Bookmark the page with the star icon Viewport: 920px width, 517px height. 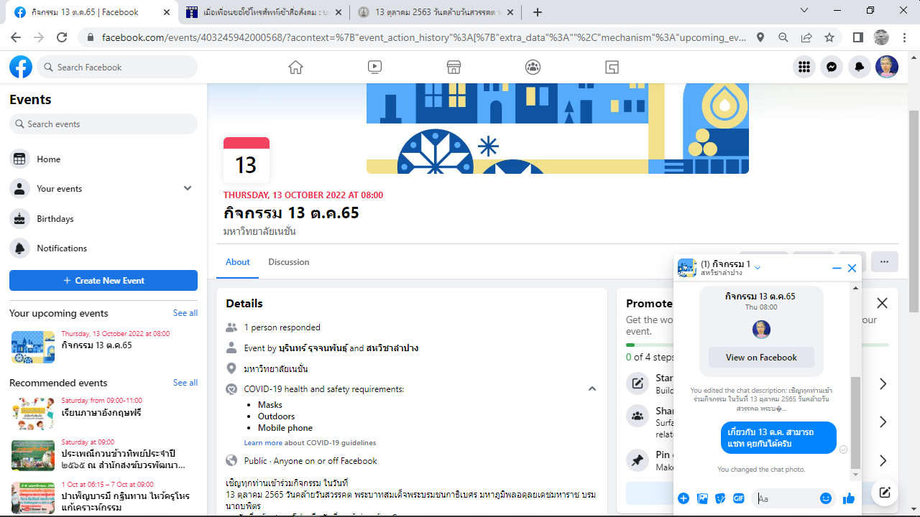tap(829, 37)
